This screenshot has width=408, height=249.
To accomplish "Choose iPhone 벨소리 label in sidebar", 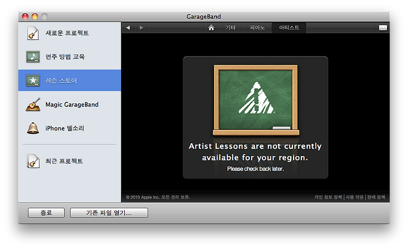I will tap(65, 128).
